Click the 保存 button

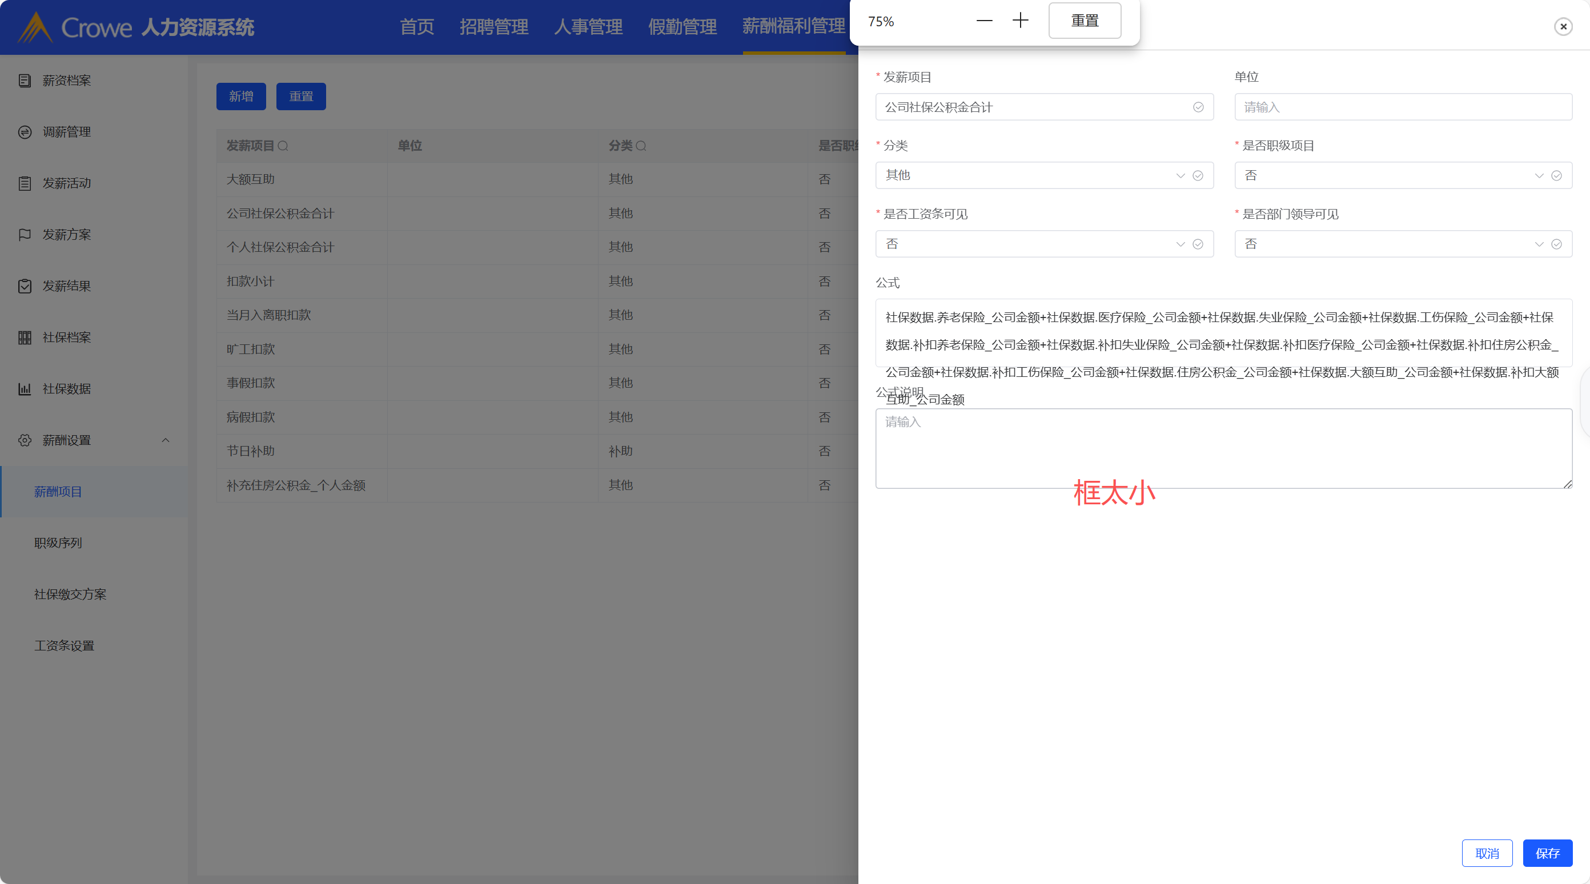1547,853
